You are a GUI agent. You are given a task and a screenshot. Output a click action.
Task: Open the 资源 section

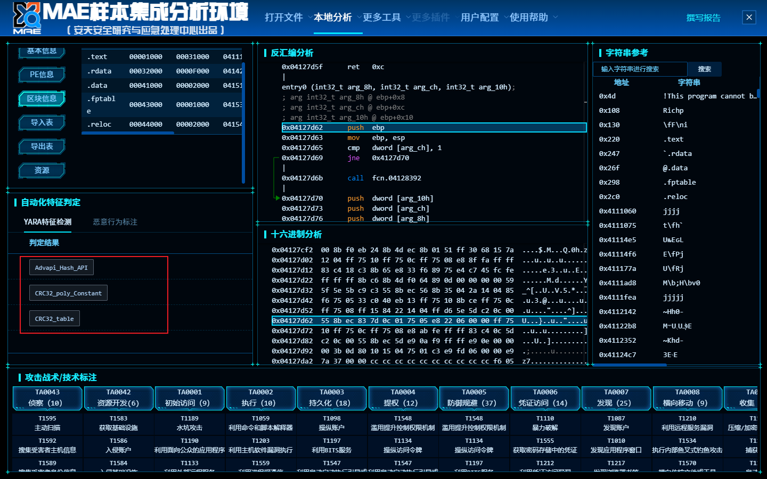(42, 170)
